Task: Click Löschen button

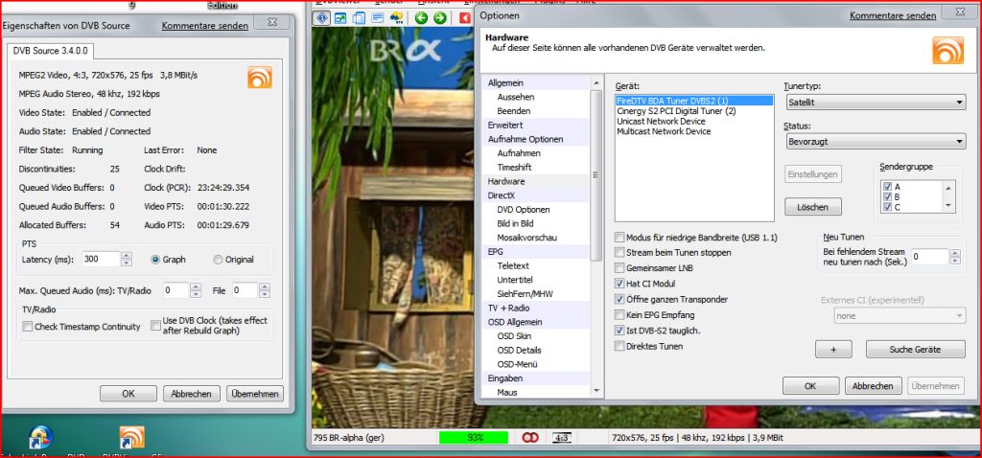Action: 813,206
